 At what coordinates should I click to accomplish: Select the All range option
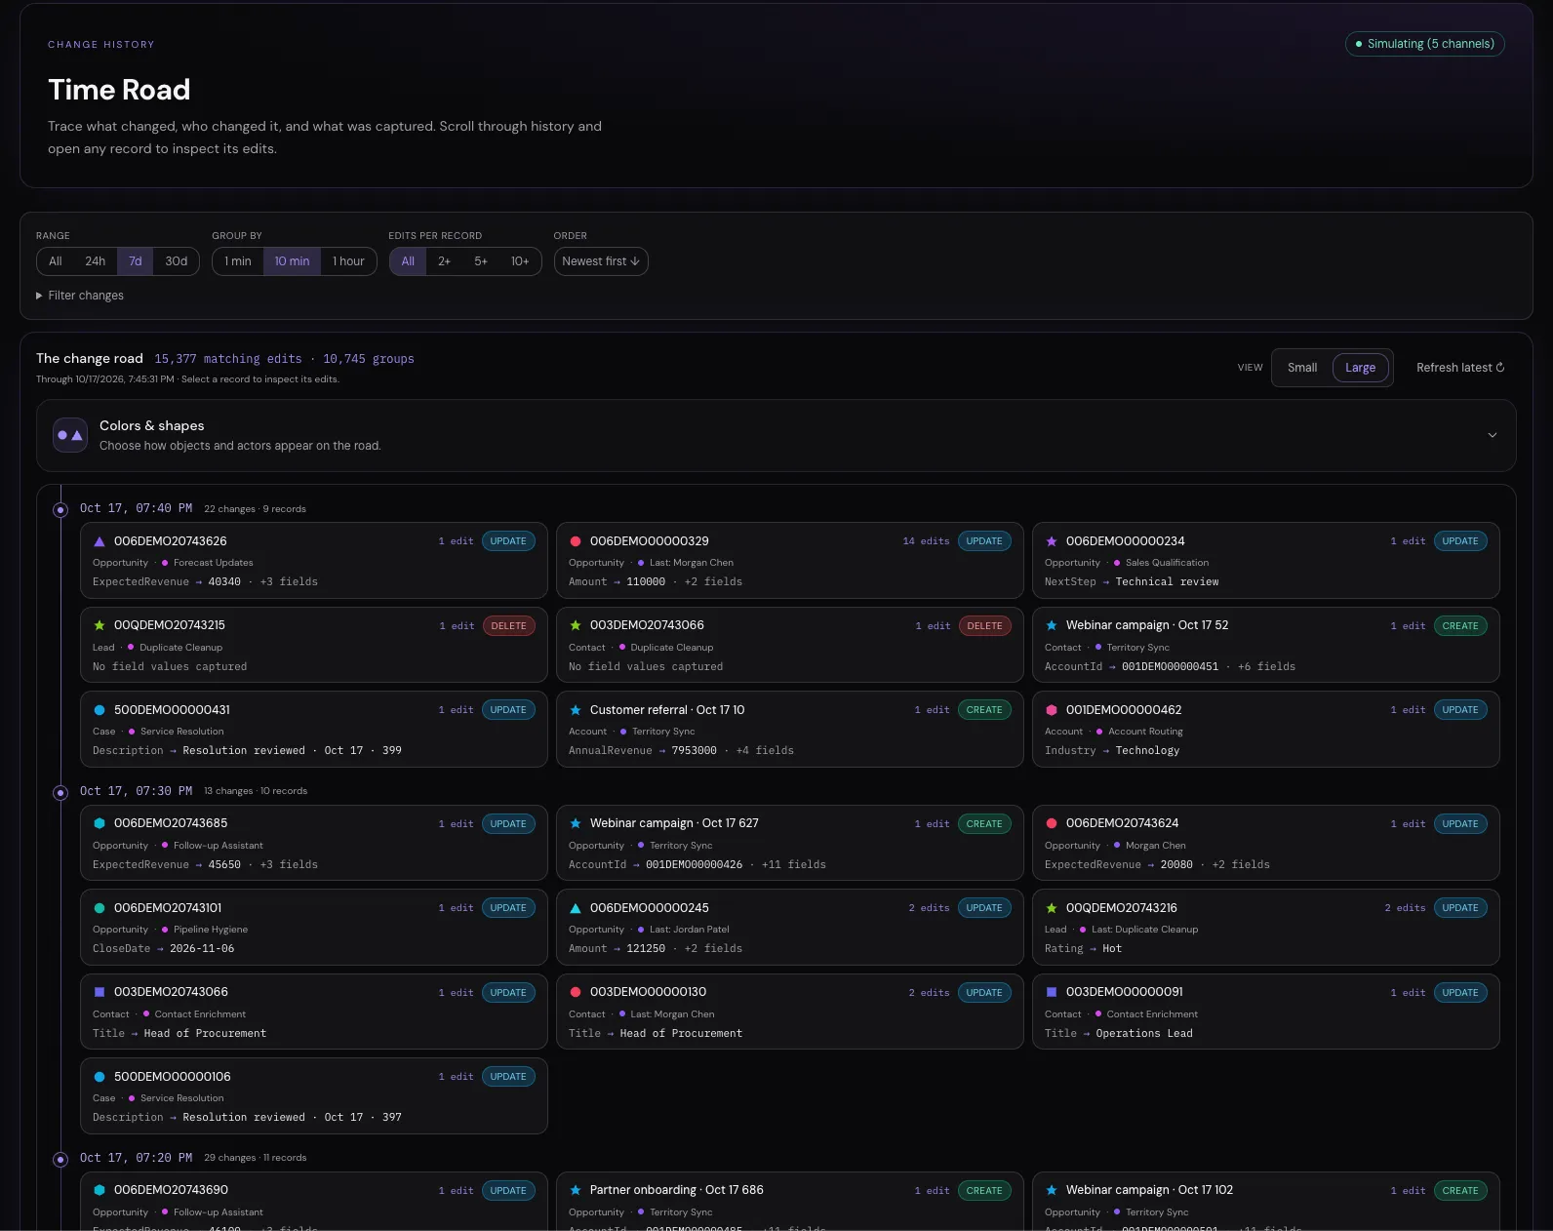pos(56,261)
